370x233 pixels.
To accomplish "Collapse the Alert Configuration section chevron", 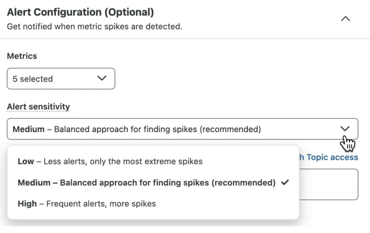I will (345, 19).
